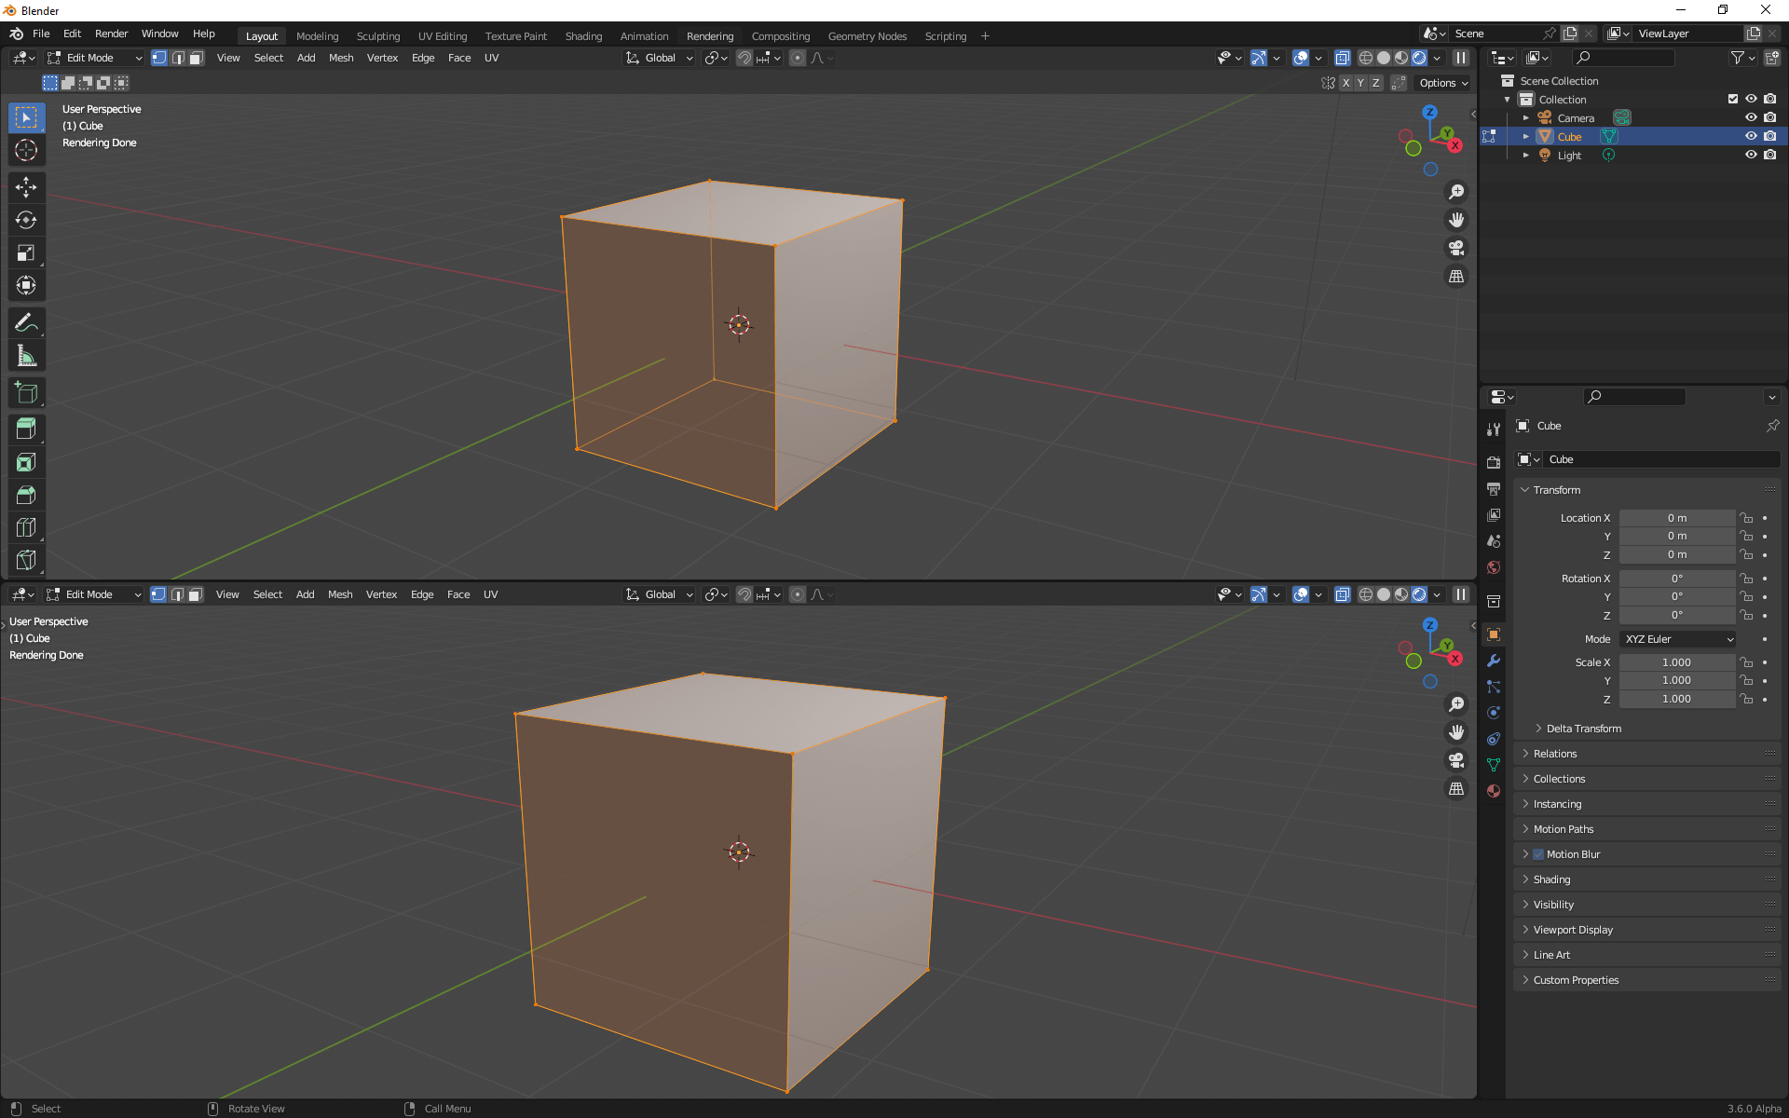Open the Rendering menu
The height and width of the screenshot is (1118, 1789).
coord(710,35)
